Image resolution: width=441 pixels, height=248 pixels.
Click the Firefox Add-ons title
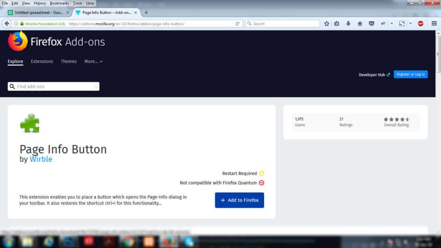(68, 42)
